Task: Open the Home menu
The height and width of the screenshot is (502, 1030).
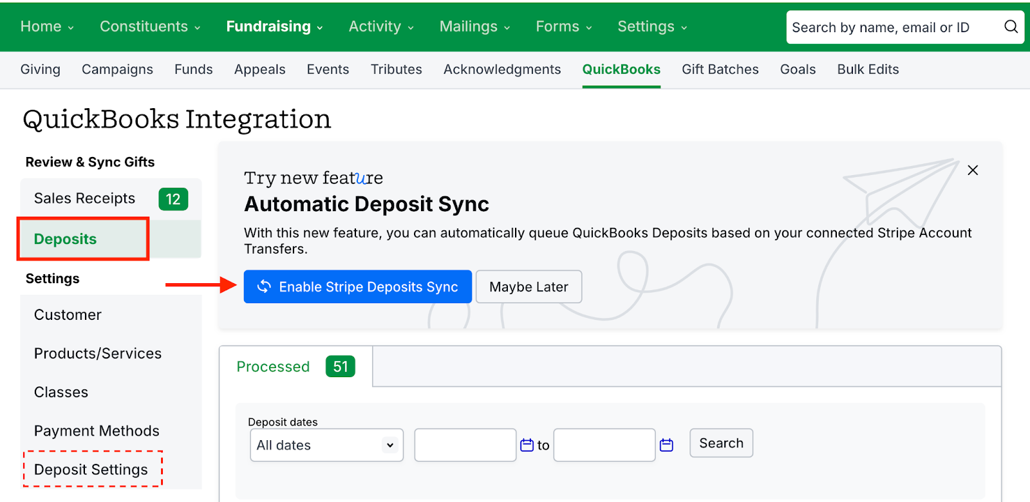Action: click(47, 26)
